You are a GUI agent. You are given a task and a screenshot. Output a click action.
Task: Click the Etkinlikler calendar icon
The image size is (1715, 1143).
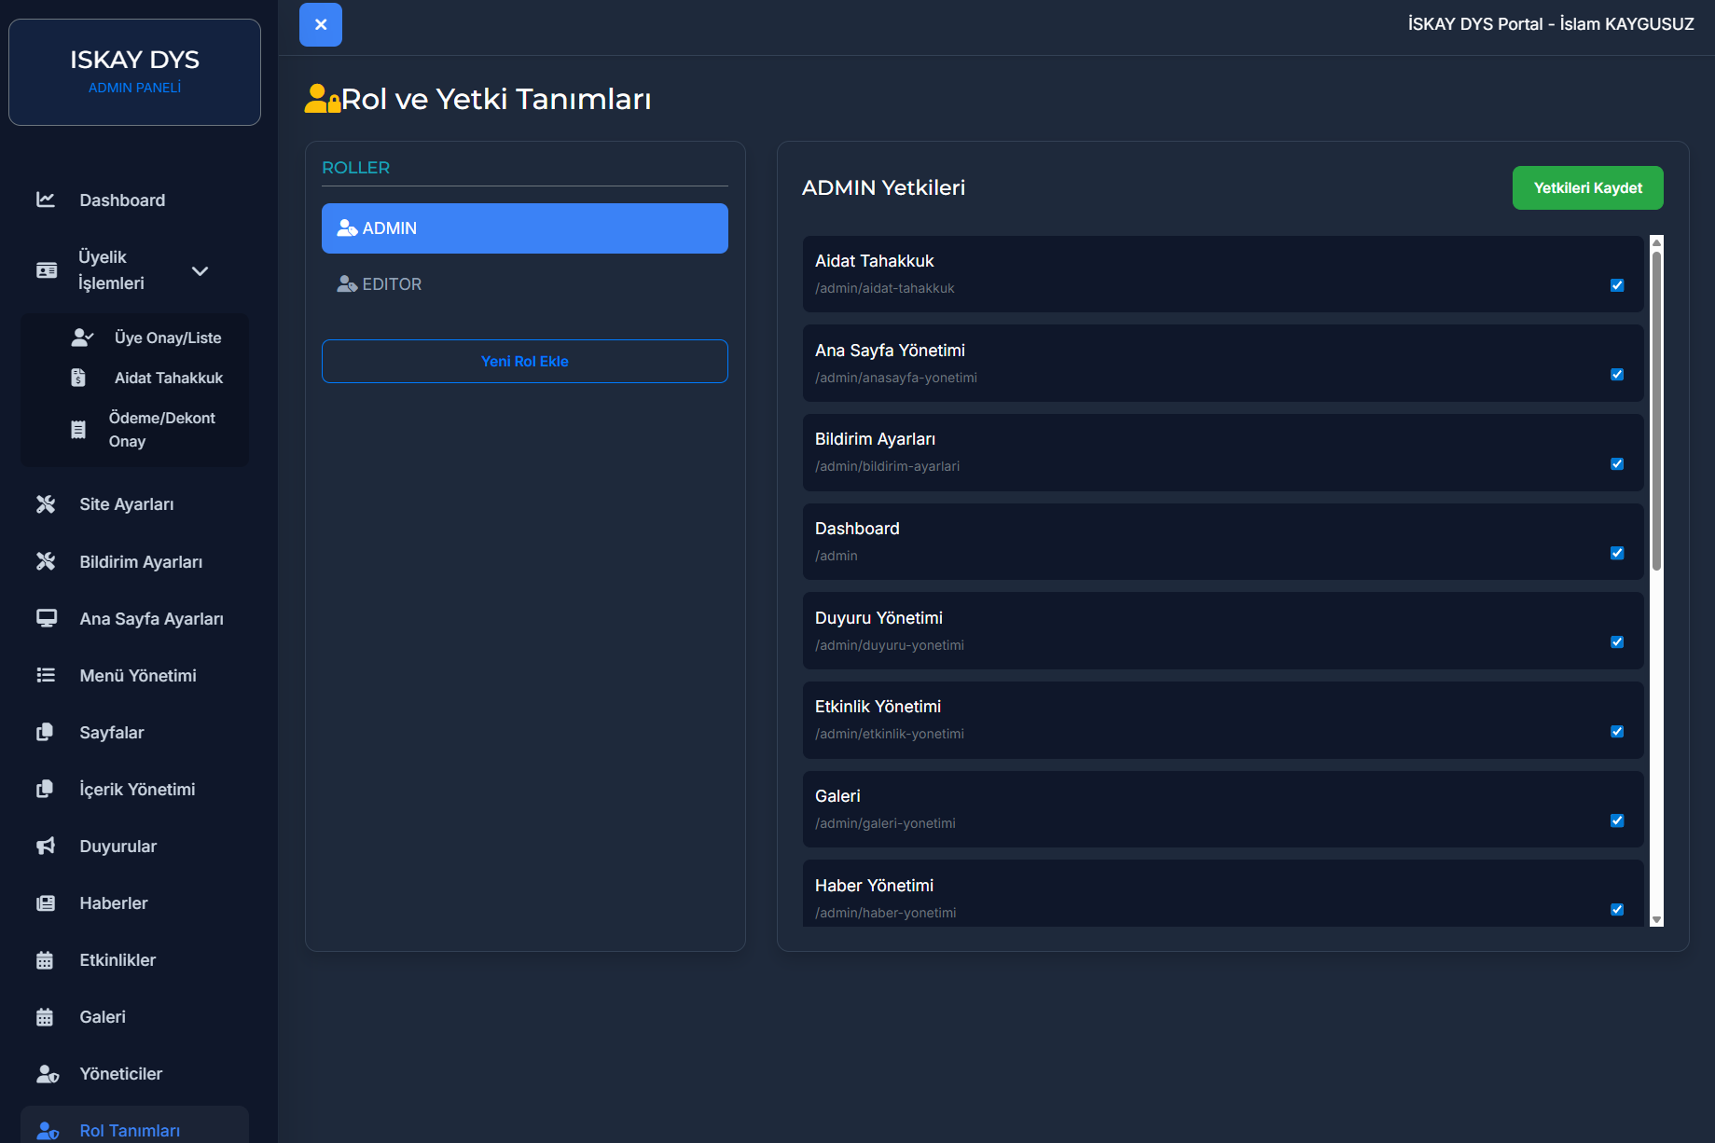click(x=45, y=960)
